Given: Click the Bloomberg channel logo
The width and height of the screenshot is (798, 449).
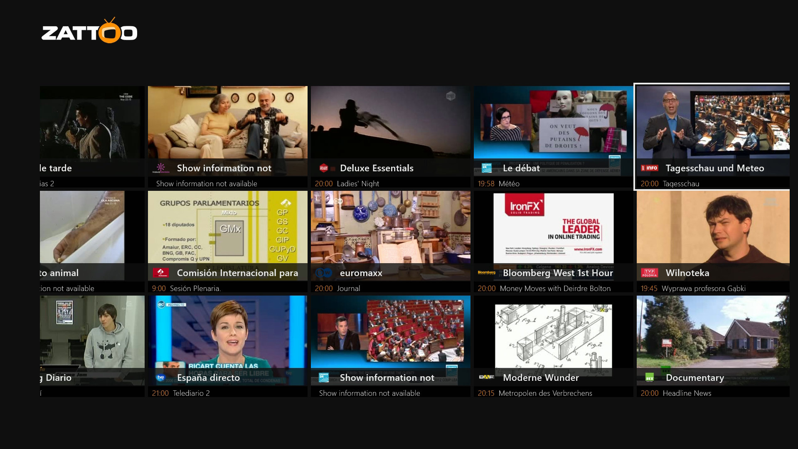Looking at the screenshot, I should click(487, 273).
